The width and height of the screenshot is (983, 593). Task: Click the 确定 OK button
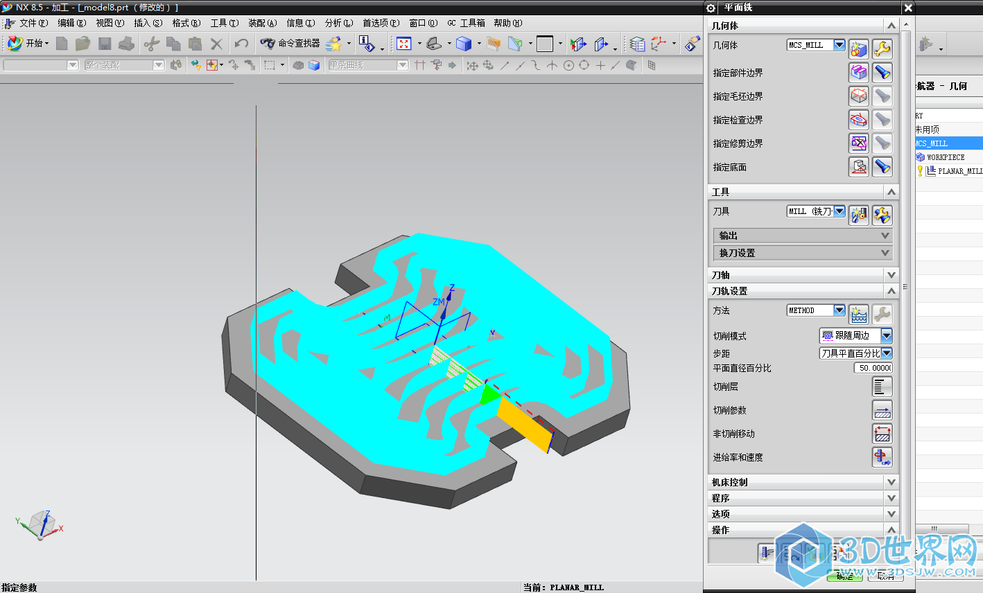tap(845, 576)
